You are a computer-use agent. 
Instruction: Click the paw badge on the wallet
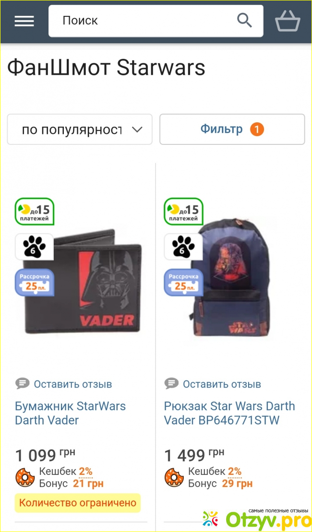34,247
